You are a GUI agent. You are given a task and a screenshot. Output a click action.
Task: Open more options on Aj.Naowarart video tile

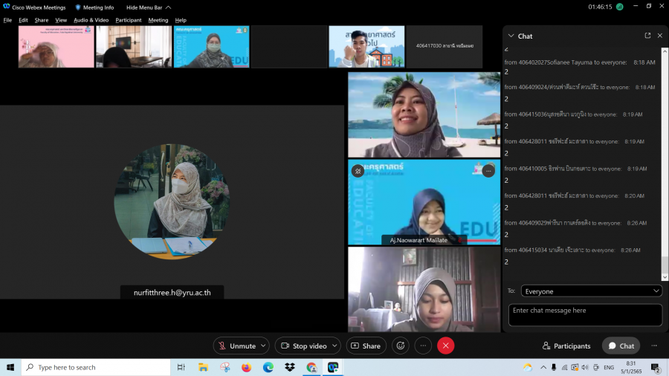pos(488,171)
